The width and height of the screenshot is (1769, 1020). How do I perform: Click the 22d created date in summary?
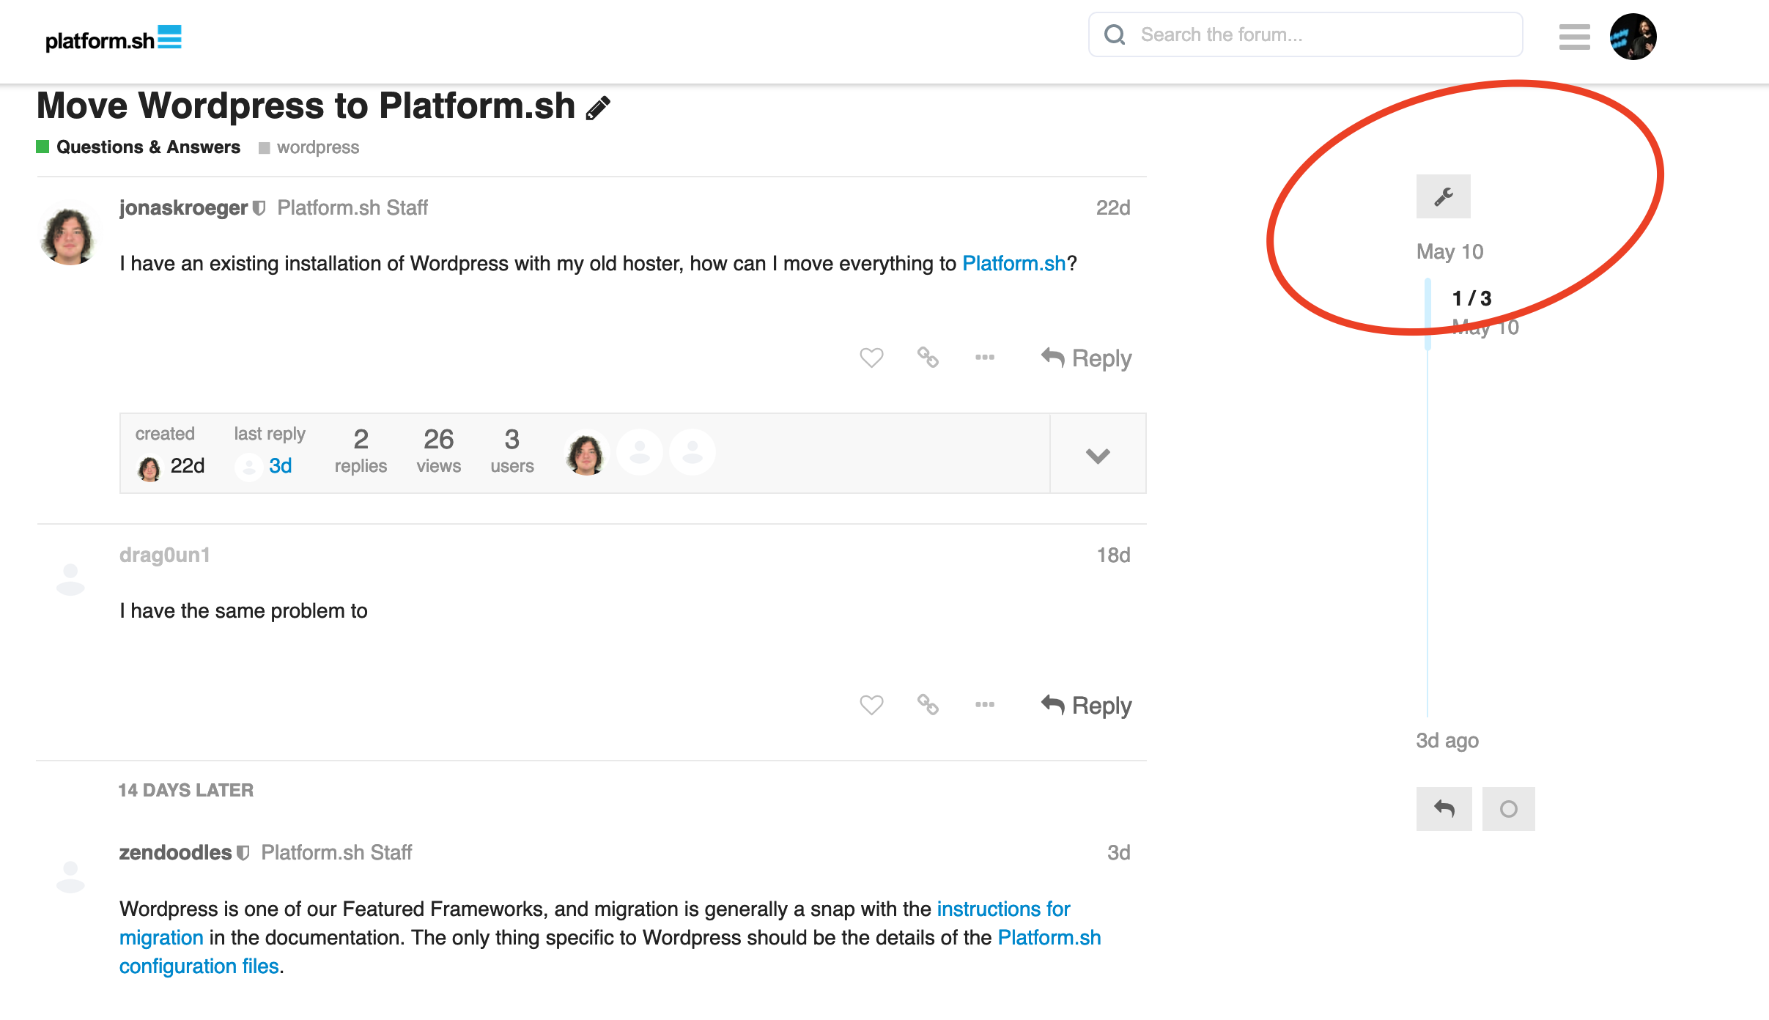[188, 466]
